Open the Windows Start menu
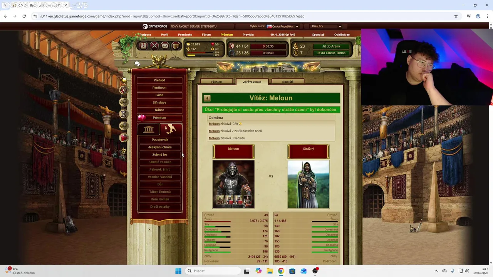 click(178, 271)
